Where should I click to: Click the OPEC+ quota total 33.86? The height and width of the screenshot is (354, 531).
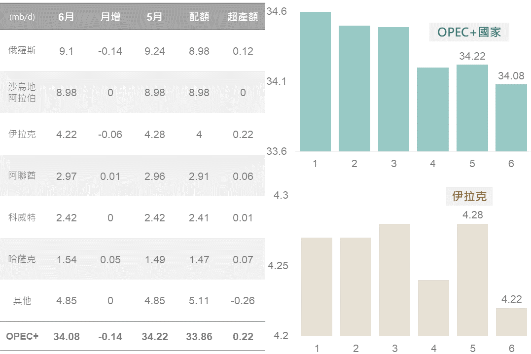199,337
